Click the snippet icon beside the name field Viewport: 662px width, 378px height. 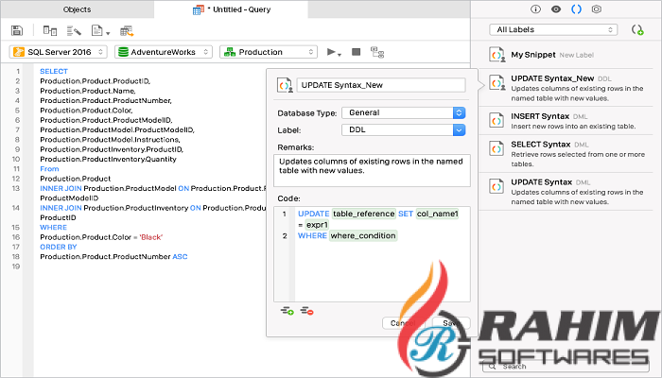click(x=285, y=85)
